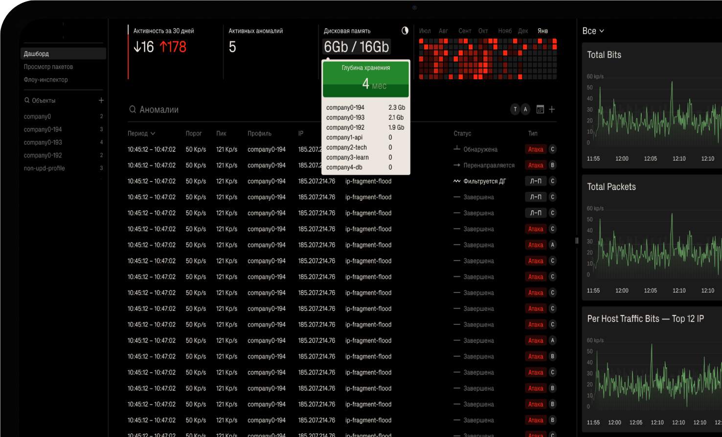Open Просмотр пакетов in the sidebar
The height and width of the screenshot is (437, 722).
[48, 67]
